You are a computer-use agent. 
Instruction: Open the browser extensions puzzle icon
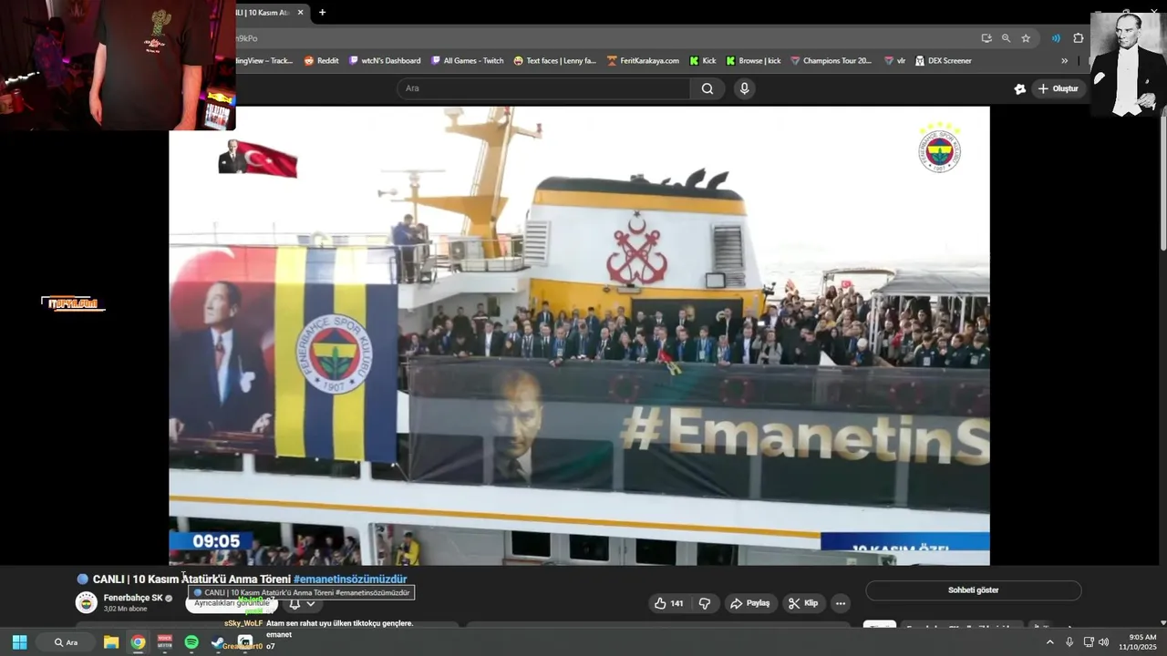[x=1079, y=38]
